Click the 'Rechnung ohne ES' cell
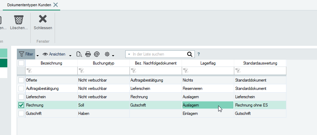 point(260,105)
